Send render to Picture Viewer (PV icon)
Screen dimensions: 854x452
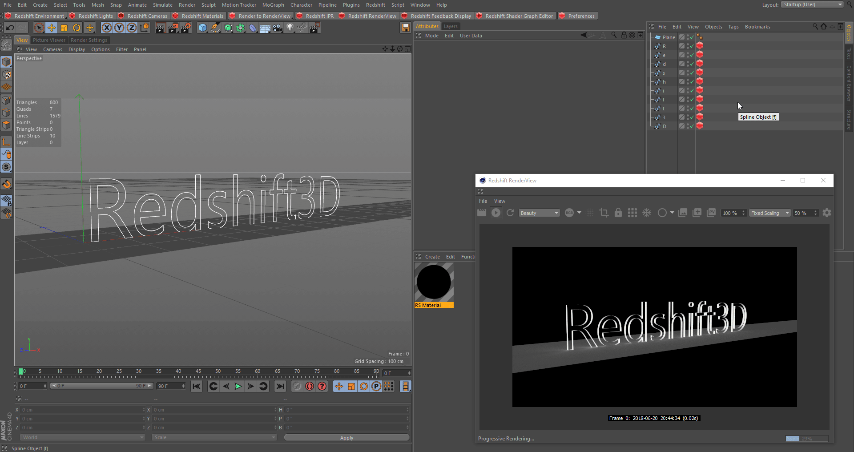(x=711, y=213)
